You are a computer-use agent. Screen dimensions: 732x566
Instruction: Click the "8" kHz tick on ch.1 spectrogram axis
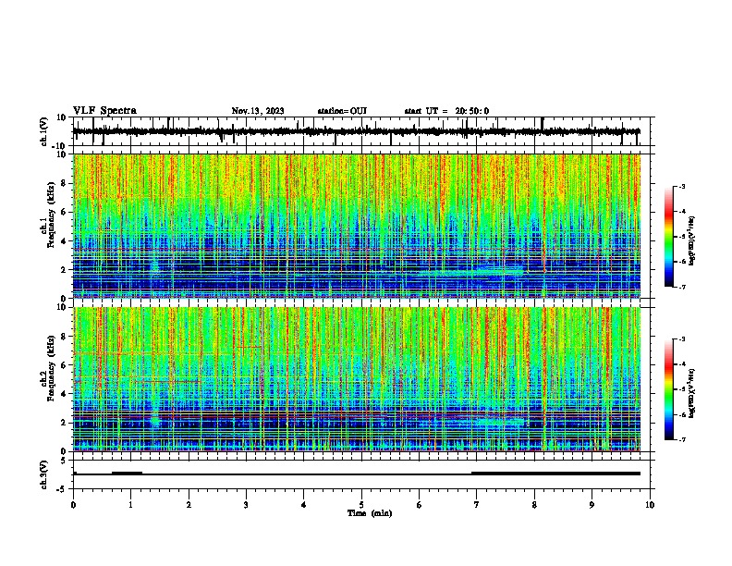65,183
